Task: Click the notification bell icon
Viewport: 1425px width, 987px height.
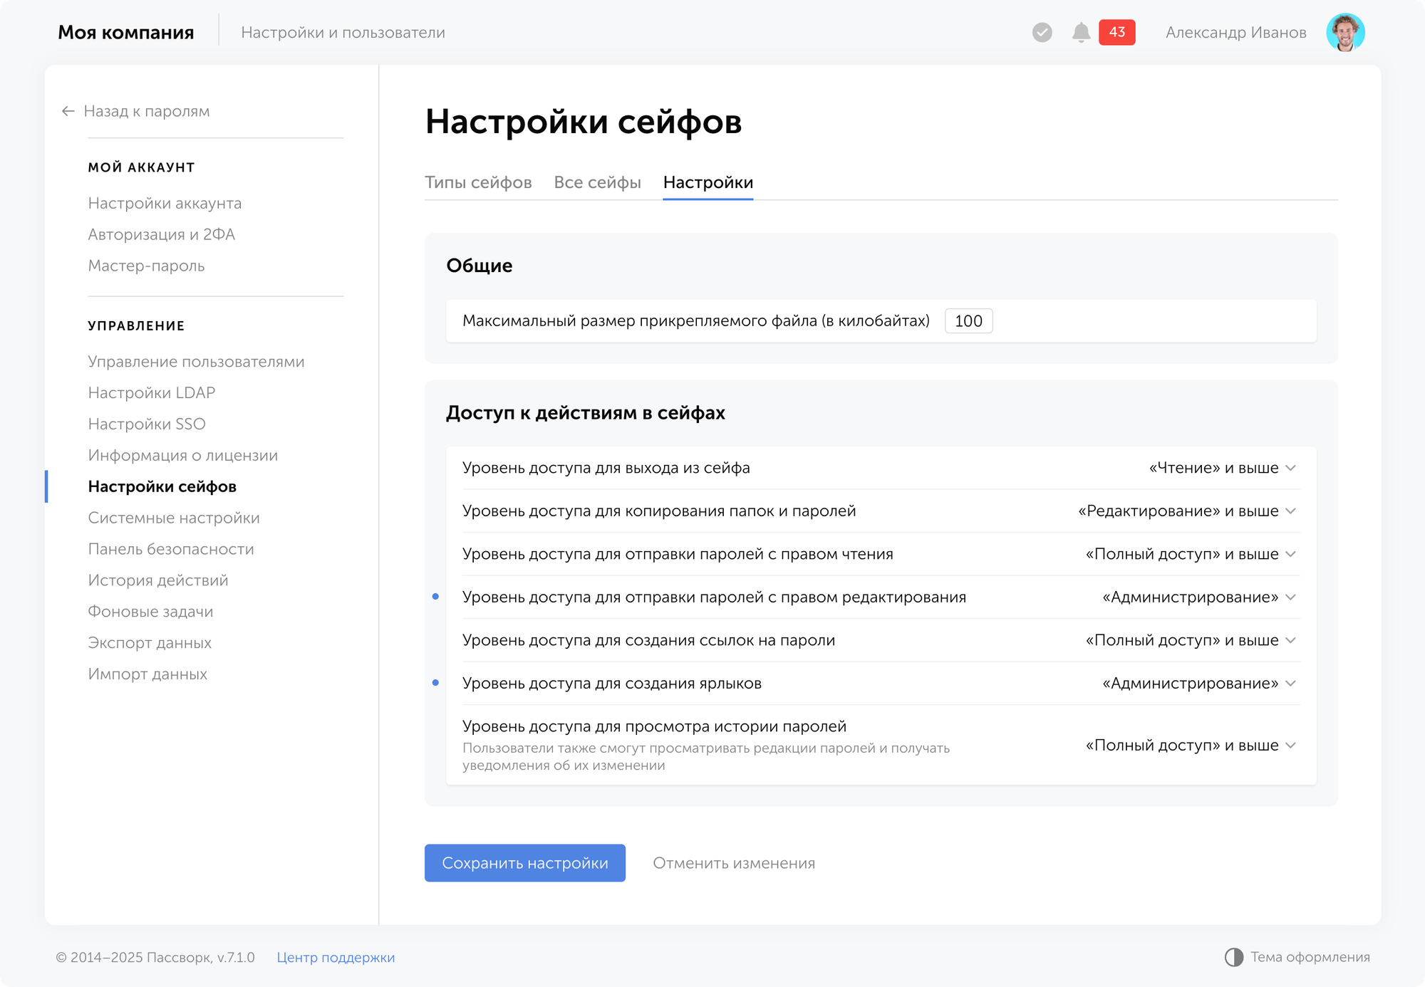Action: point(1081,33)
